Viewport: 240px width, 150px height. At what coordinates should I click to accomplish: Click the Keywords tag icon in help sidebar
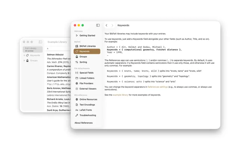pos(77,51)
